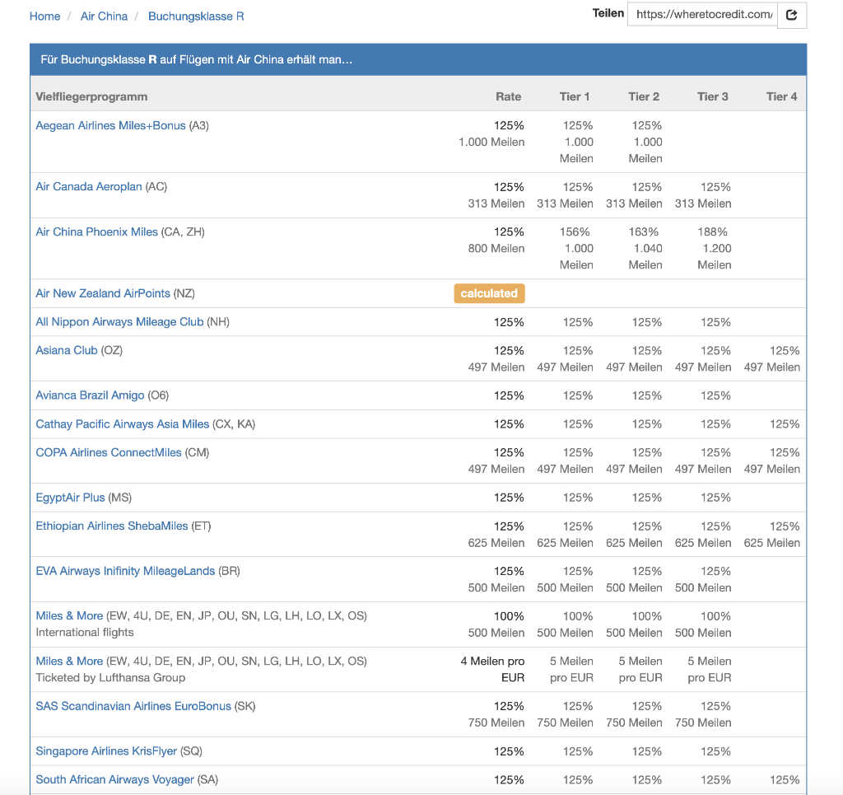Click the Tier 3 column header
Image resolution: width=843 pixels, height=795 pixels.
tap(712, 97)
